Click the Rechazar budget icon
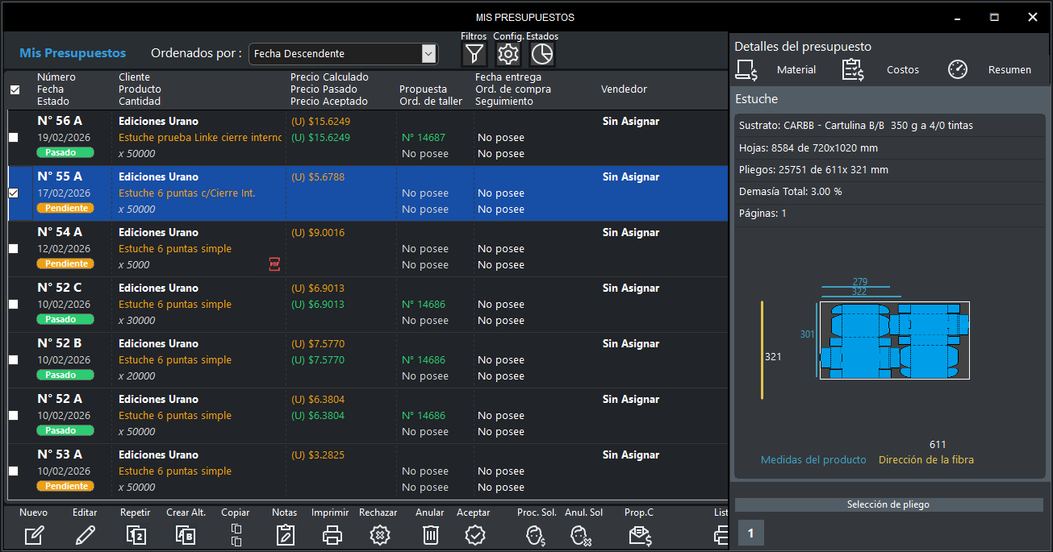The height and width of the screenshot is (552, 1053). (379, 534)
